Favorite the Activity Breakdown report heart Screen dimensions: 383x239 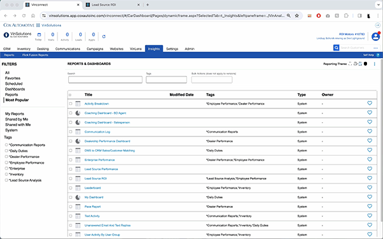point(370,103)
